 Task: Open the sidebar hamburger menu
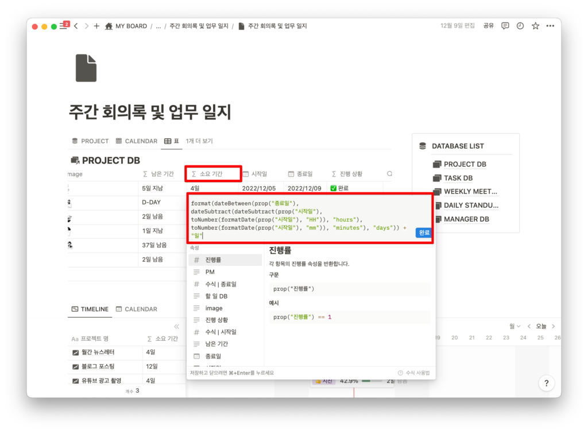coord(64,26)
